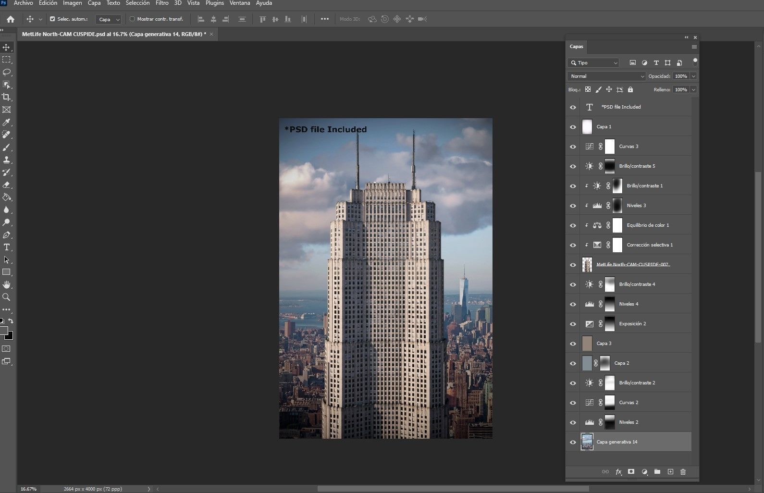
Task: Hide the Capa 1 layer
Action: pyautogui.click(x=573, y=127)
